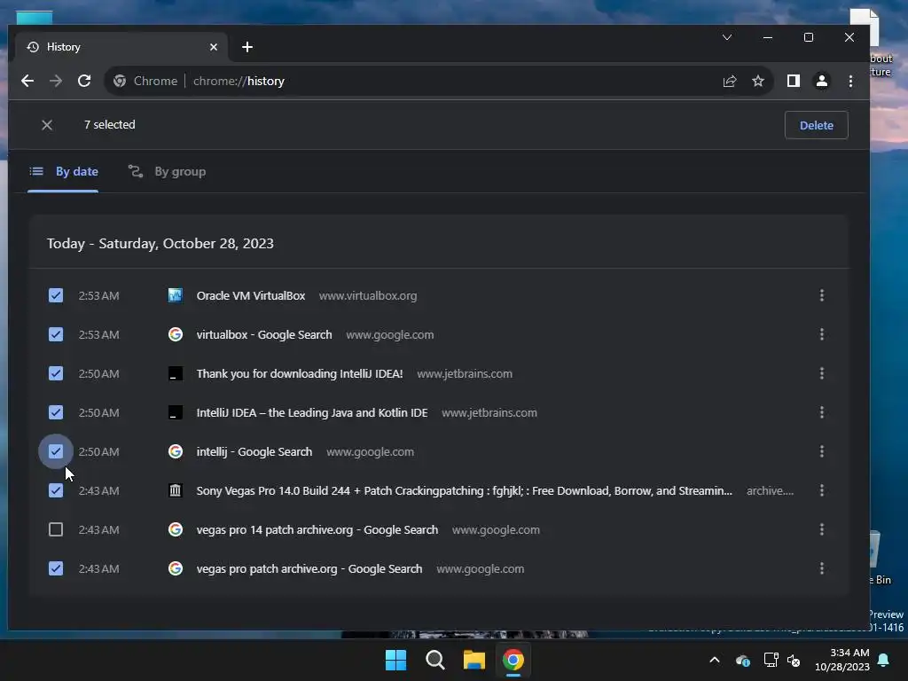
Task: Uncheck Thank you for downloading IntelliJ entry
Action: 56,373
